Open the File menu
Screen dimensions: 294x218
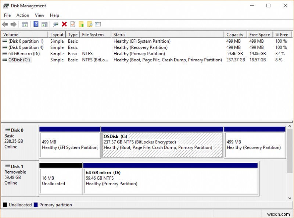click(7, 15)
